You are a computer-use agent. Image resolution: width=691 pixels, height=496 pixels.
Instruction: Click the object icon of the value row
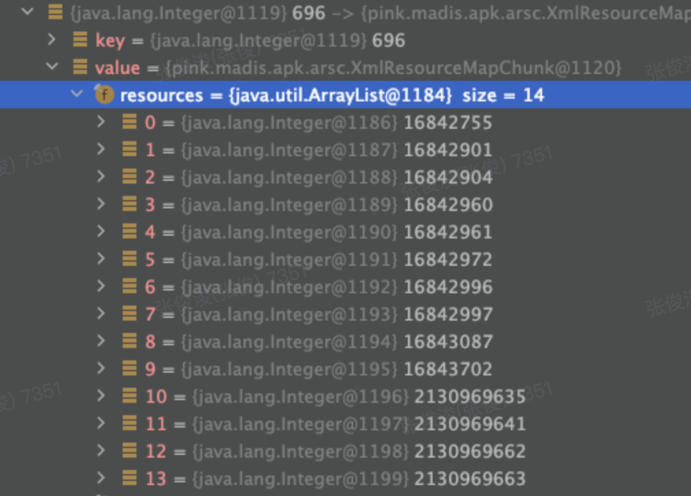tap(80, 67)
